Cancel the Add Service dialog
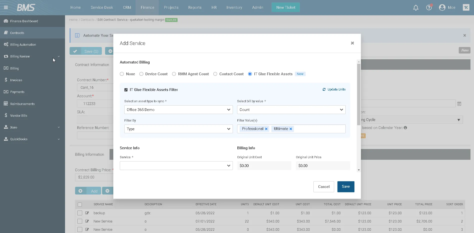The width and height of the screenshot is (474, 233). 323,187
